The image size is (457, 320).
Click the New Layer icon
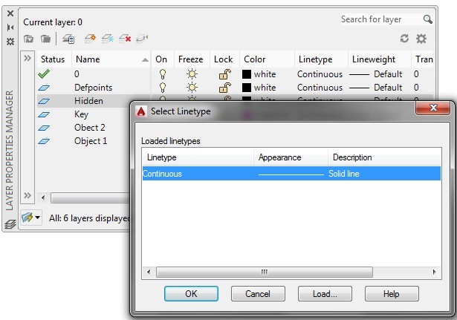[x=90, y=39]
